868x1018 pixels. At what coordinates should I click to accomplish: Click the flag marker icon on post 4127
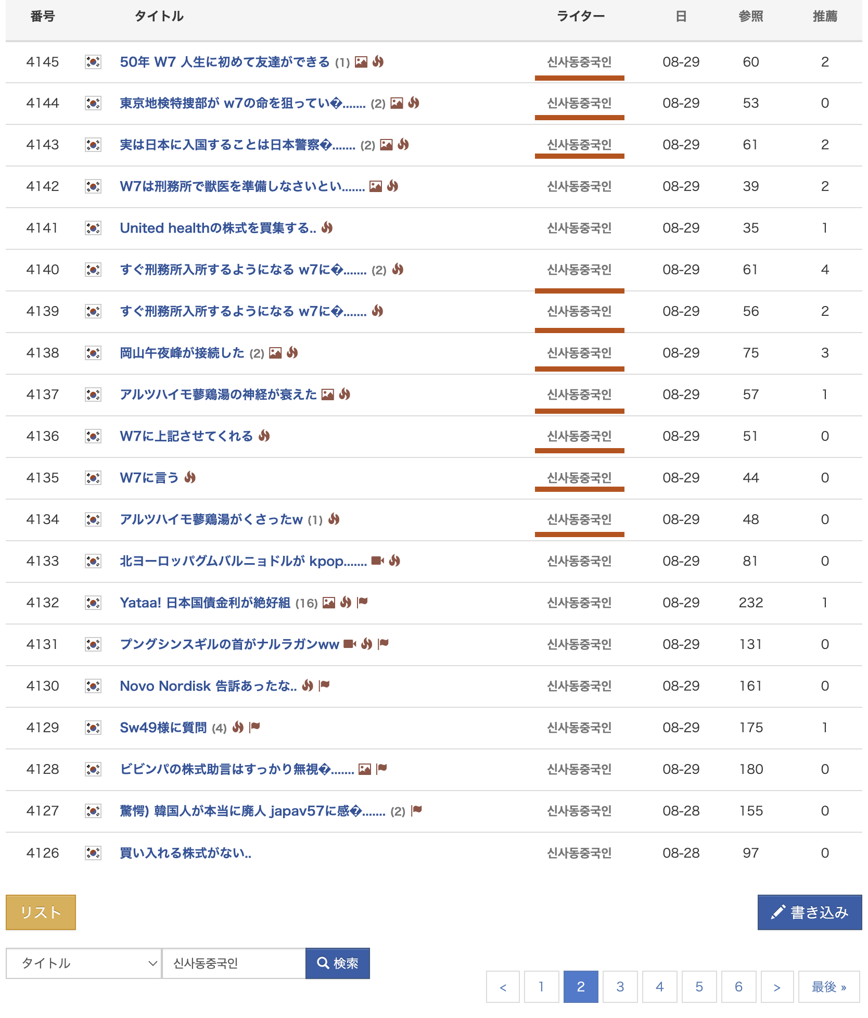tap(416, 810)
